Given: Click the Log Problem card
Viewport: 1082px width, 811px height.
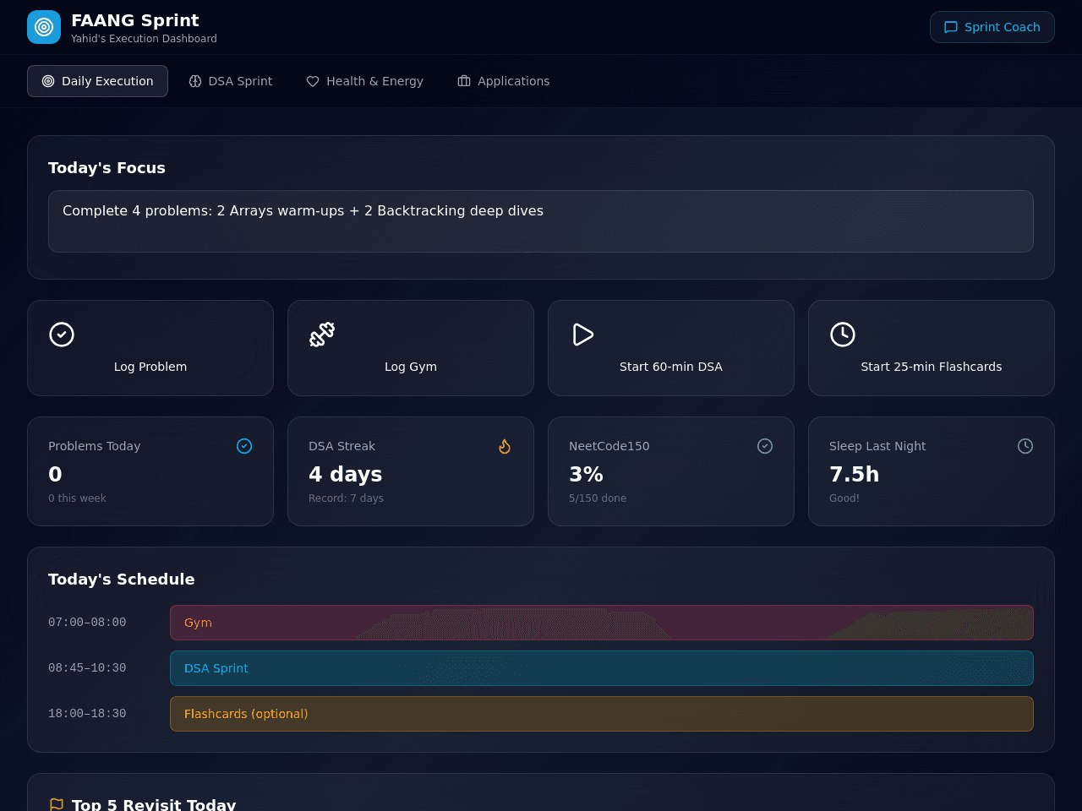Looking at the screenshot, I should click(150, 348).
